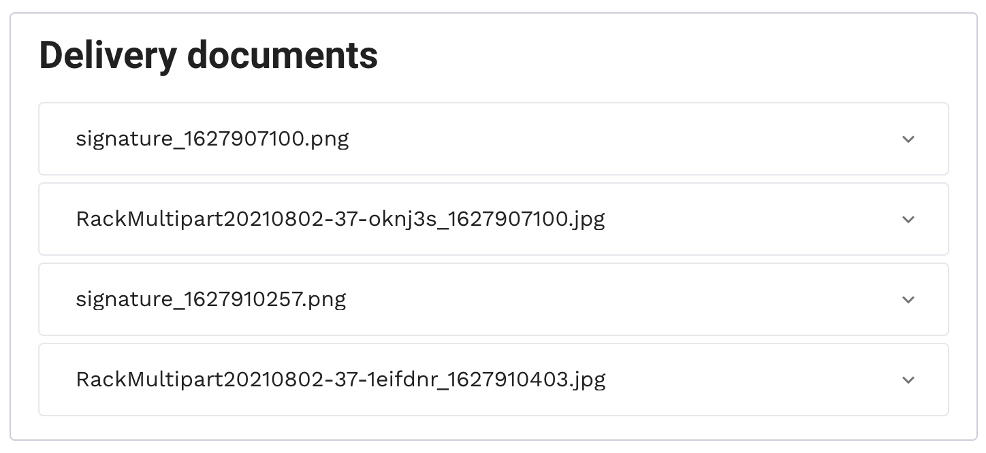Click the chevron next to RackMultipart20210802-37-1eifdnr_1627910403.jpg
986x453 pixels.
pyautogui.click(x=908, y=380)
